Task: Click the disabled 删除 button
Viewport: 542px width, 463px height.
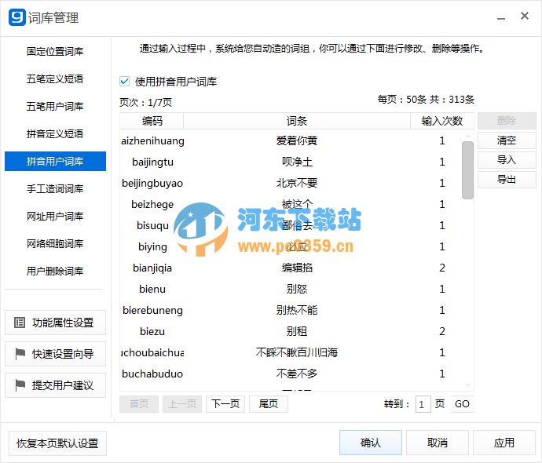Action: [507, 121]
